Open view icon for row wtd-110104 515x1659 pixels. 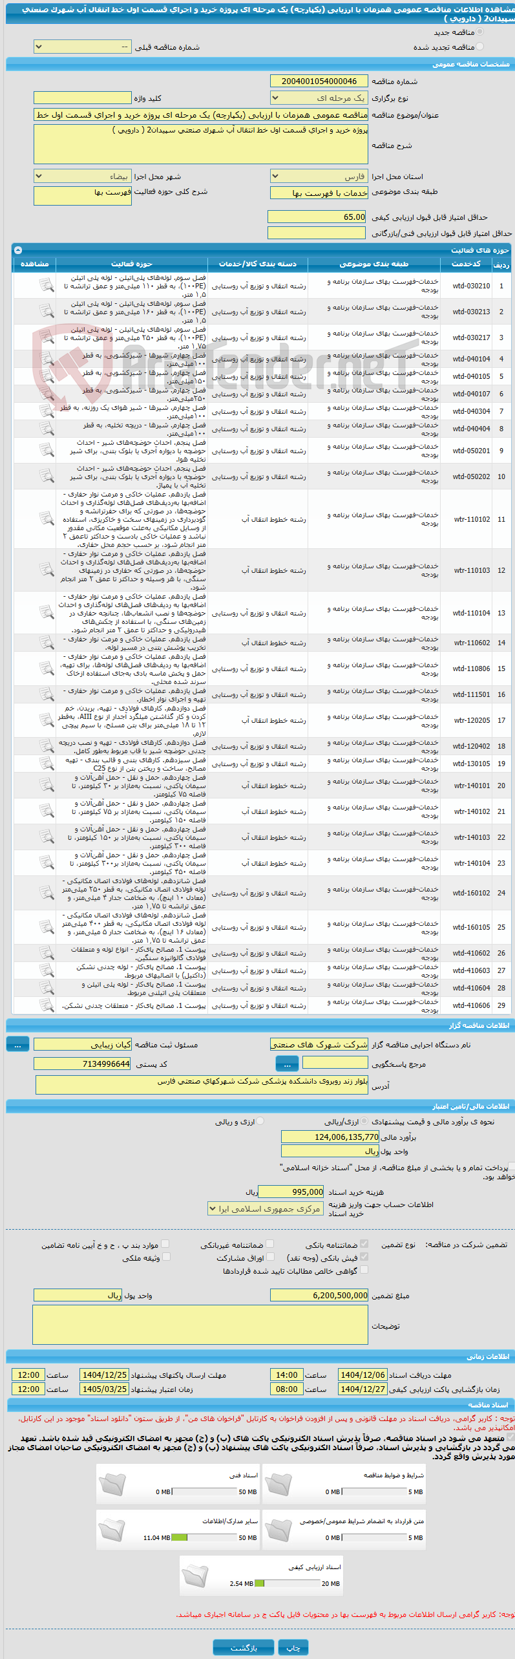point(47,612)
